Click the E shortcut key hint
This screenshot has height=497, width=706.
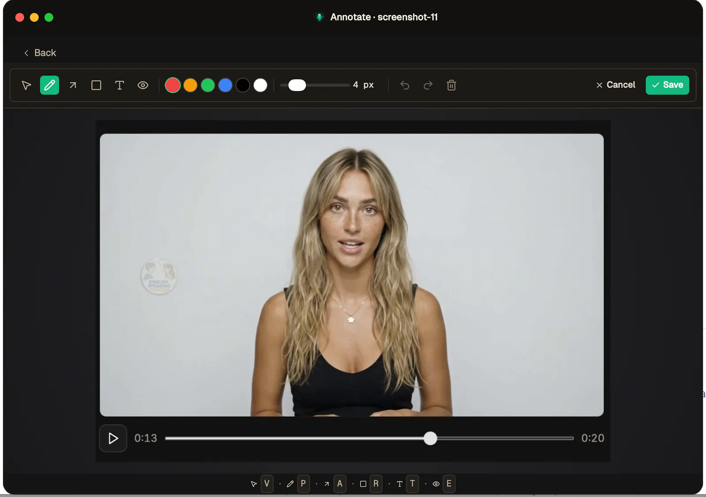click(x=449, y=484)
